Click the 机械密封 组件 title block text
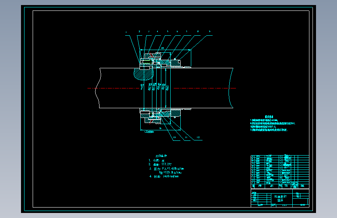Screen dimensions: 337x218 [x=280, y=199]
